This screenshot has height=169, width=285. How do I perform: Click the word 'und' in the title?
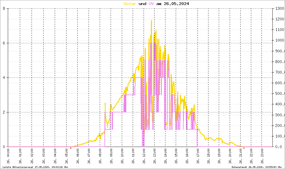pyautogui.click(x=142, y=4)
